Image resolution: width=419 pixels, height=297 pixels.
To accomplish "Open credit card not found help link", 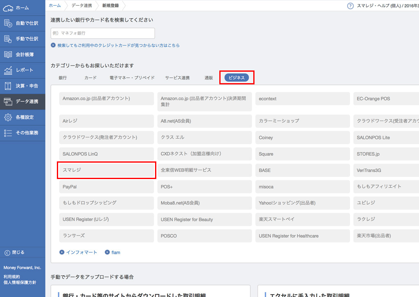I will tap(118, 45).
